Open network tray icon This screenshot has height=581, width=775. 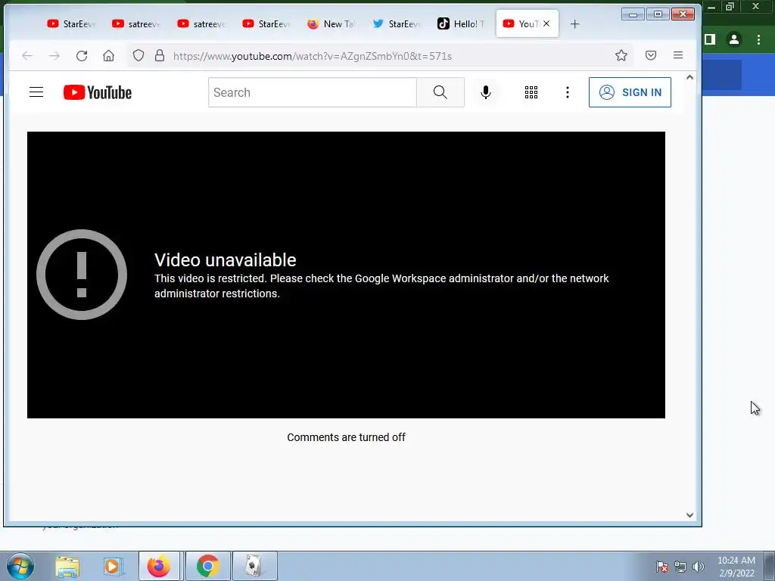point(680,567)
